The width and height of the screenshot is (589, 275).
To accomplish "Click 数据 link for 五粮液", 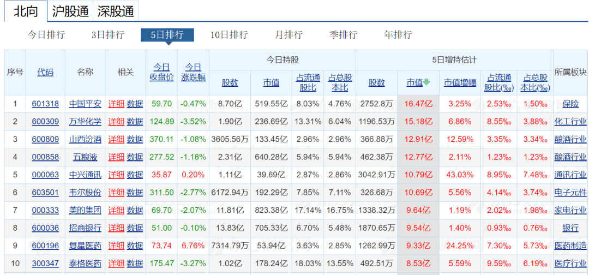I will coord(135,157).
